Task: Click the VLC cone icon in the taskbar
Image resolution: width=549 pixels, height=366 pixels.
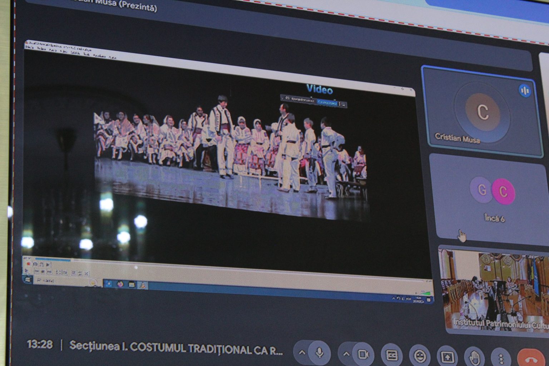Action: (x=143, y=285)
